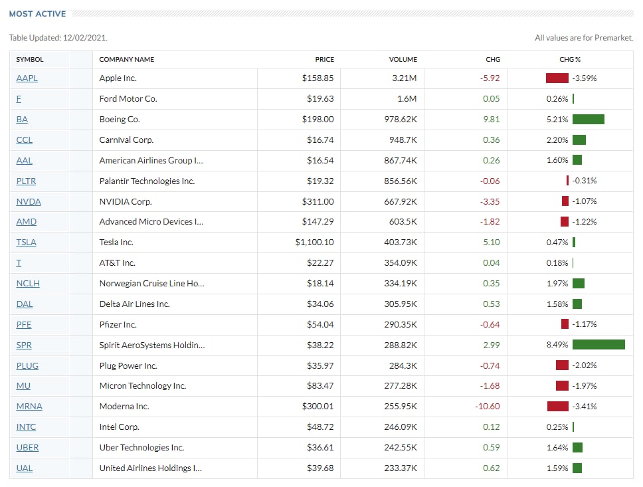
Task: Open the BA symbol link
Action: coord(22,119)
